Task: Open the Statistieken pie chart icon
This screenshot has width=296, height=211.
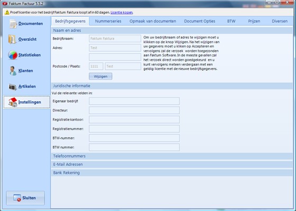Action: tap(13, 55)
